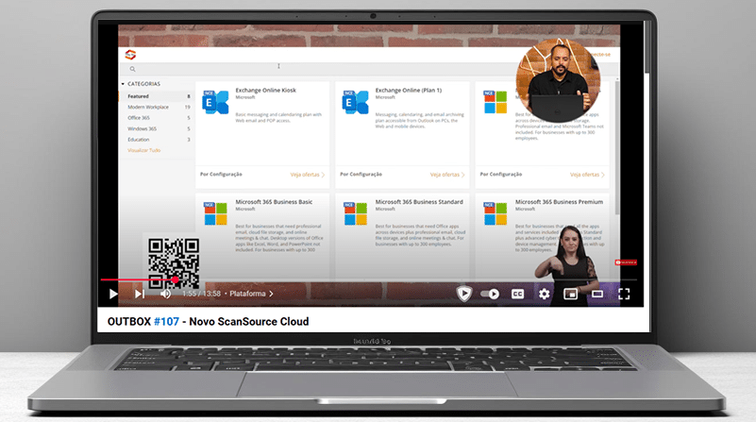
Task: Click the search magnifier icon
Action: coord(132,69)
